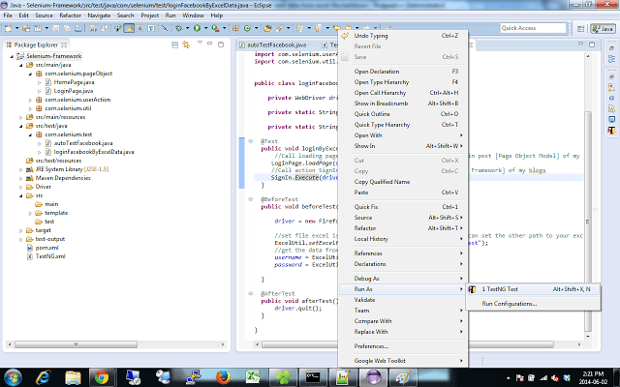Click the taskbar clock showing 2:21 PM
This screenshot has height=387, width=620.
(593, 377)
